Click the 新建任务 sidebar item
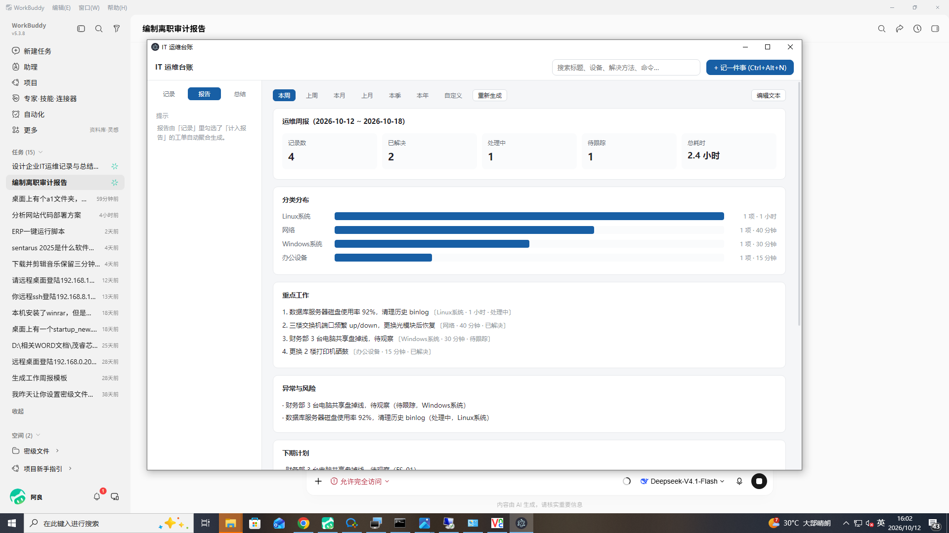Image resolution: width=949 pixels, height=533 pixels. [65, 51]
